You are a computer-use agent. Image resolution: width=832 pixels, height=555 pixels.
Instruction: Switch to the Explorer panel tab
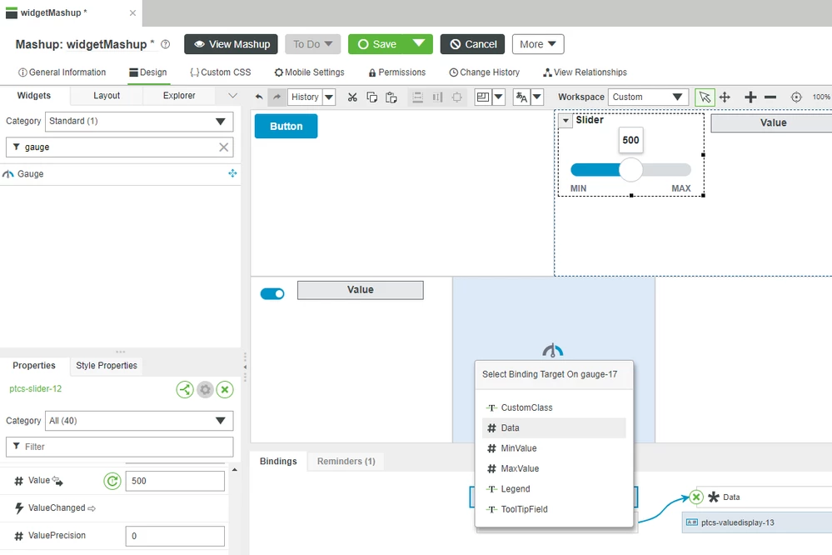179,96
